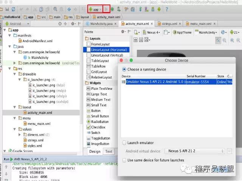Collapse the values folder

click(x=14, y=129)
